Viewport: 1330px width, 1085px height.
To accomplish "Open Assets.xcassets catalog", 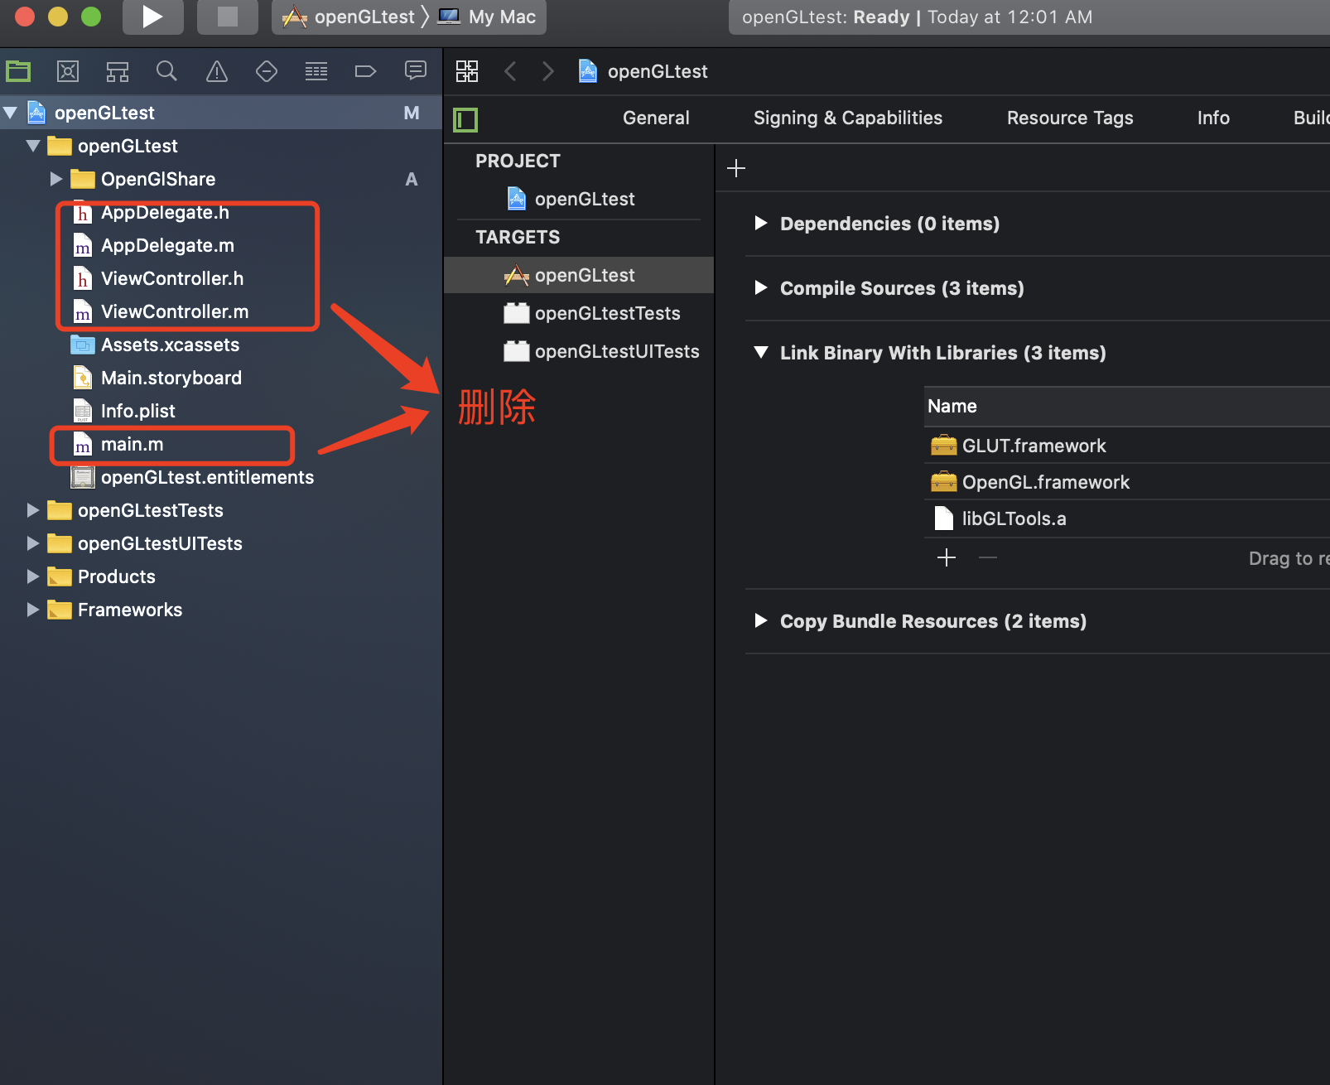I will [170, 345].
